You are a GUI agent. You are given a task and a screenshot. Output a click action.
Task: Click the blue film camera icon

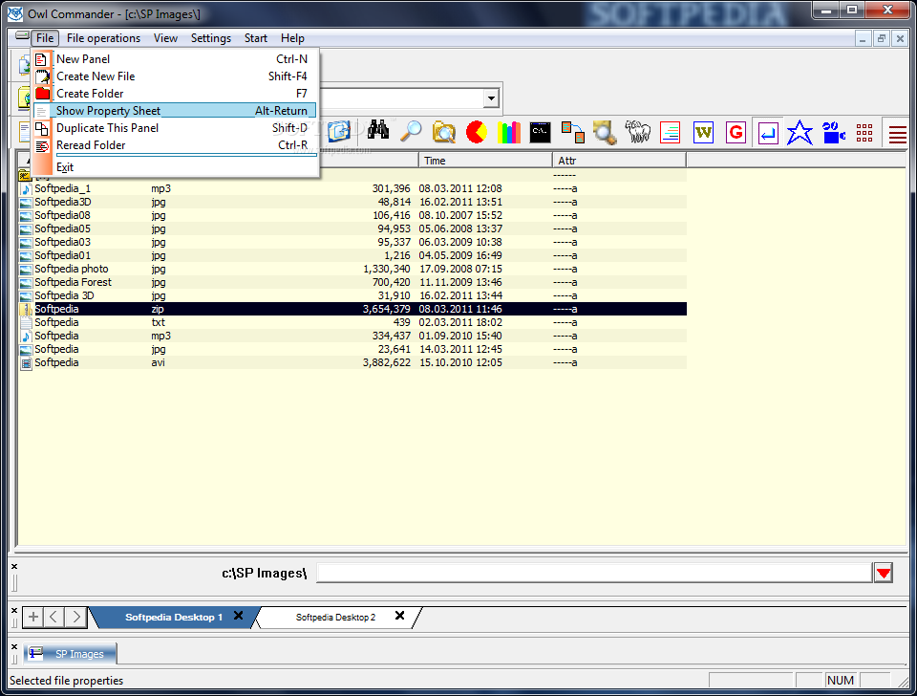click(x=833, y=133)
